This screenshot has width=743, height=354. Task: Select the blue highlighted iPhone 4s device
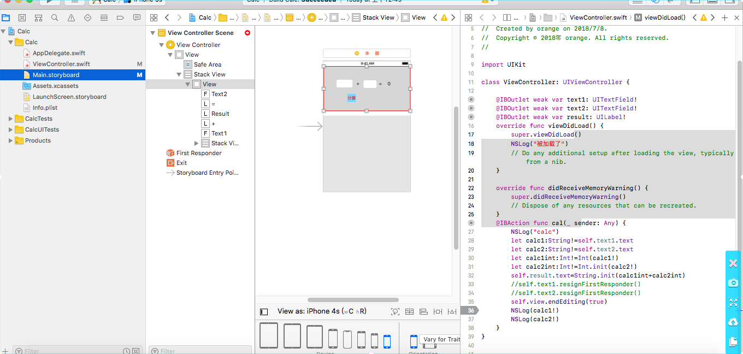coord(387,341)
